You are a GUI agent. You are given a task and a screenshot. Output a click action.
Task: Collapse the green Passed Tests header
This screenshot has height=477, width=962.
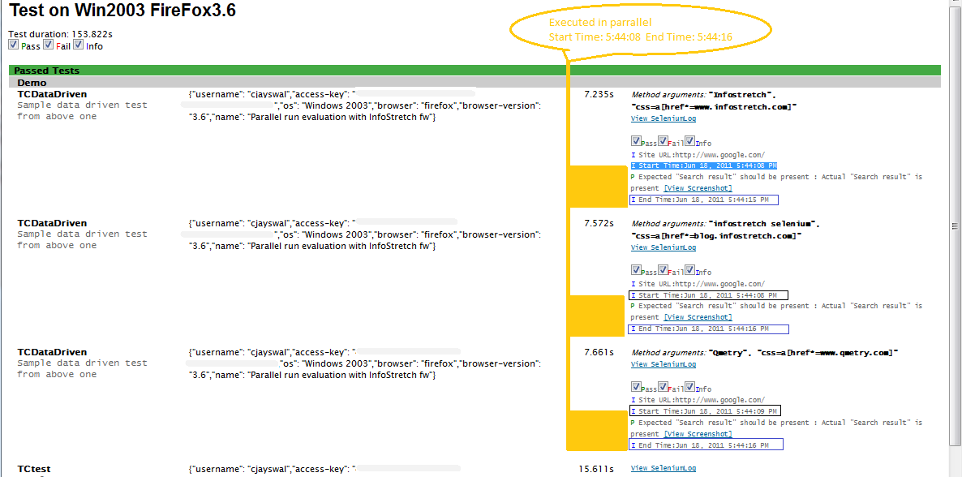[46, 71]
